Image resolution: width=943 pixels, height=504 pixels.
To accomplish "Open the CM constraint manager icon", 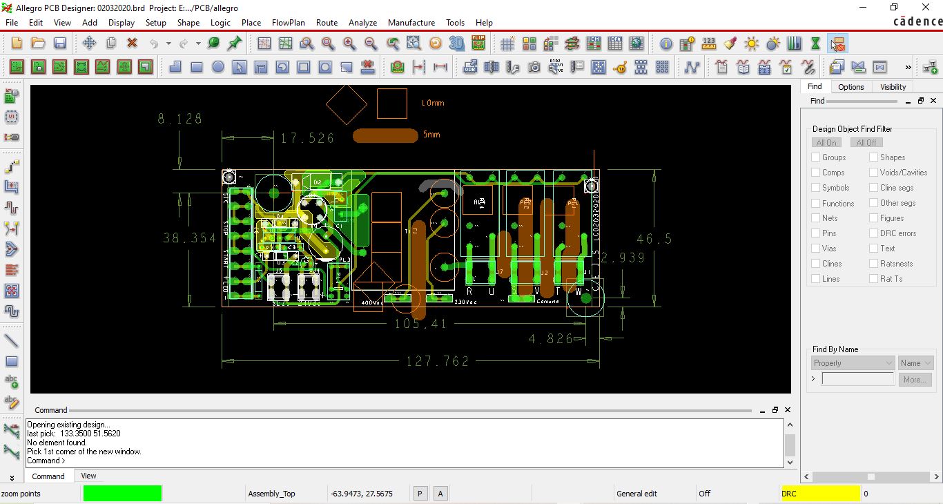I will click(594, 43).
